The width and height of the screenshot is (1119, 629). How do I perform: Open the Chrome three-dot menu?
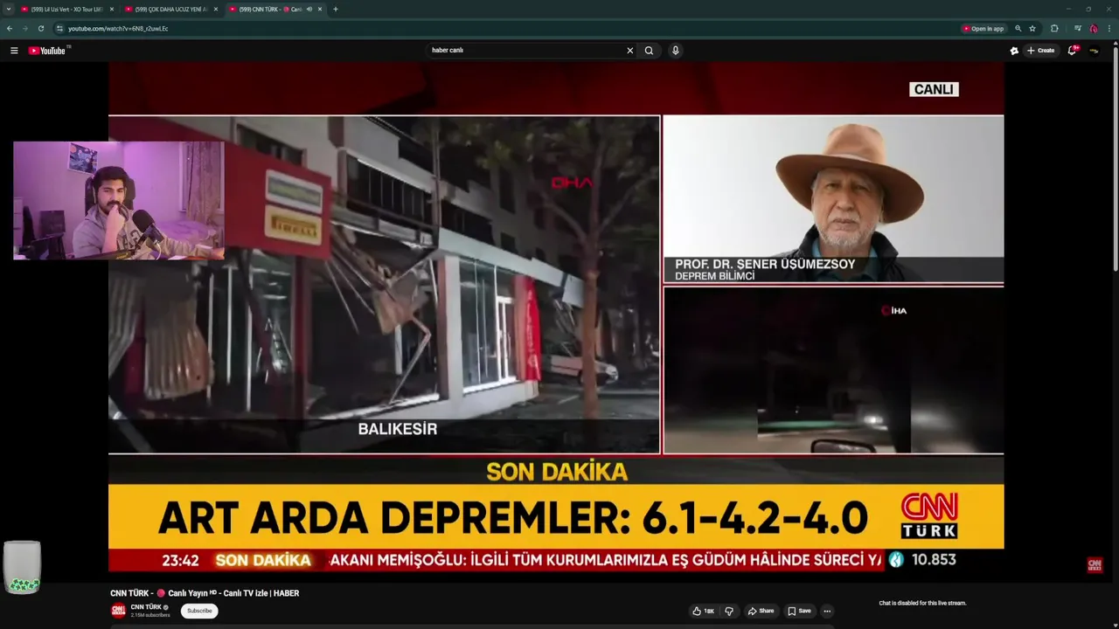pos(1109,29)
